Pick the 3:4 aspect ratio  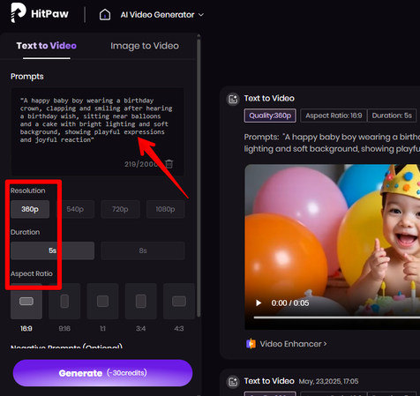(141, 302)
